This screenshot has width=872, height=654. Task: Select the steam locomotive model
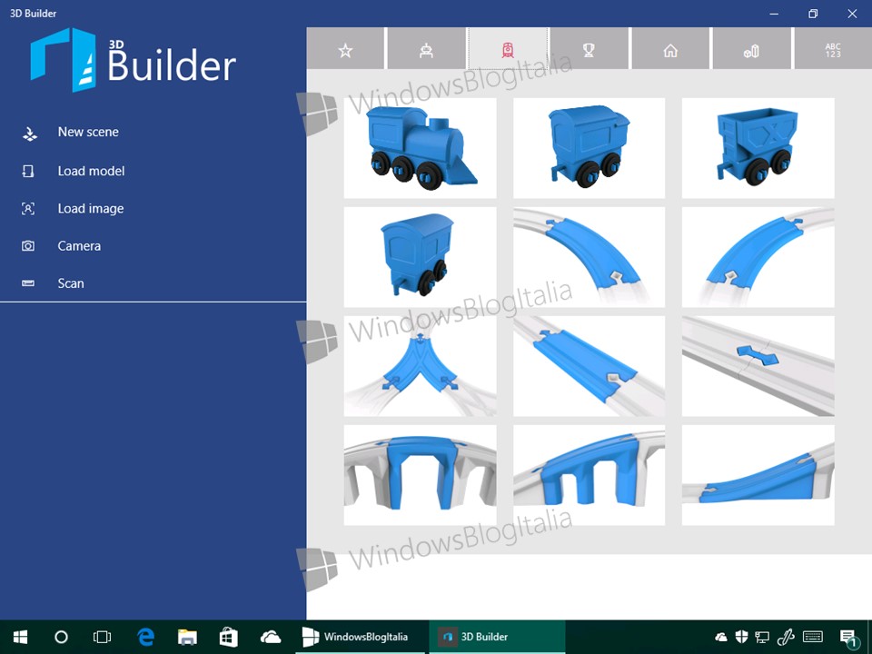420,148
